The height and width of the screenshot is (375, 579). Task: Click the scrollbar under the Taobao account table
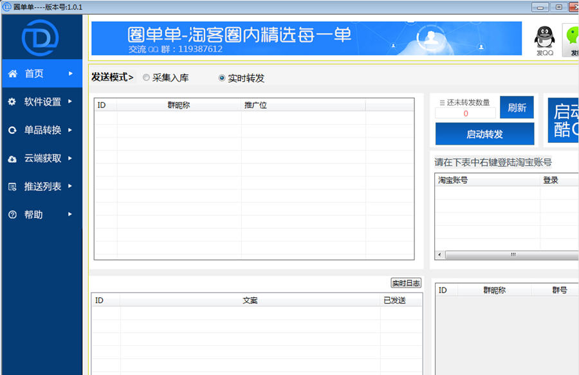513,256
